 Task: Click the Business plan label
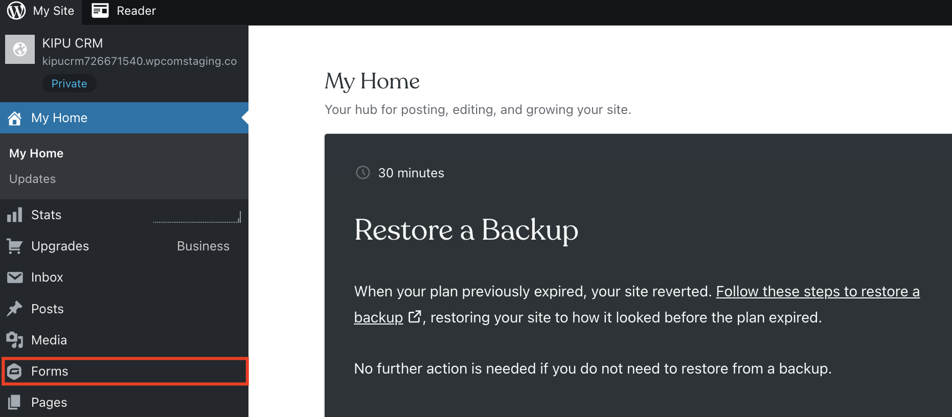pyautogui.click(x=203, y=246)
